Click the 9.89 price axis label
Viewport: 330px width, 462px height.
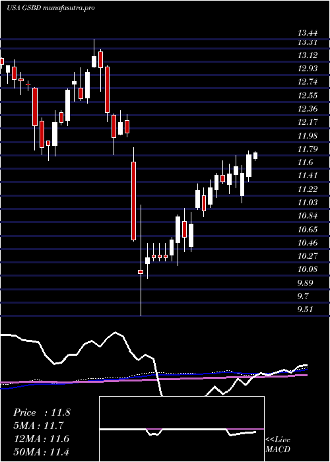306,283
